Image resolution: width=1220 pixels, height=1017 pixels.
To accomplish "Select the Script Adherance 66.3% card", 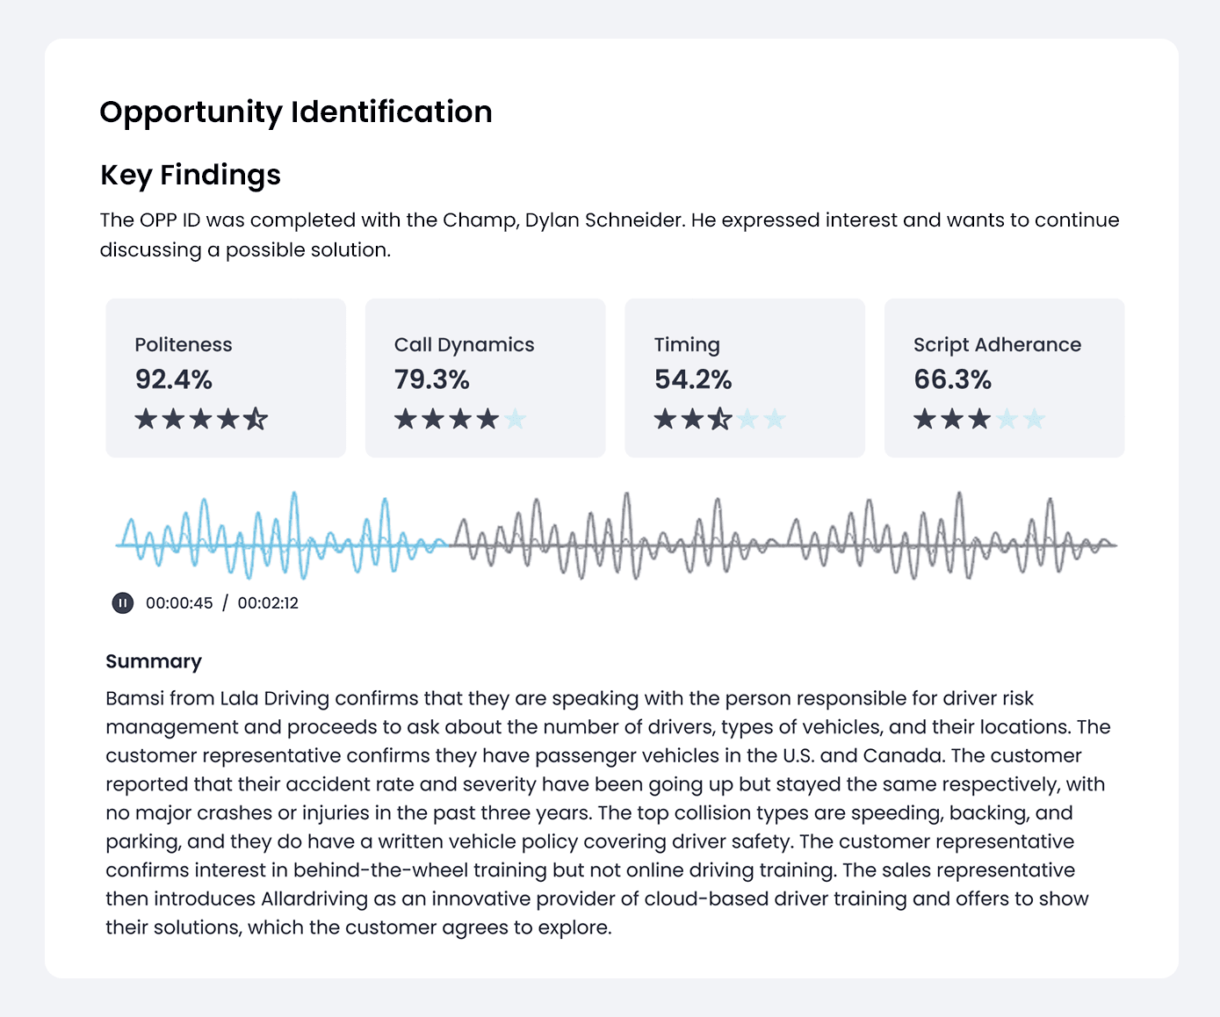I will point(1004,378).
